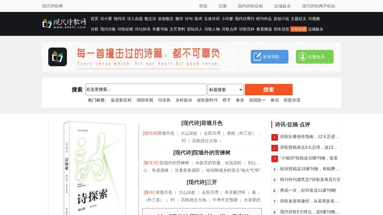This screenshot has height=215, width=383.
Task: Open headline [现代诗]院墙外的苦楝树
Action: tap(202, 153)
